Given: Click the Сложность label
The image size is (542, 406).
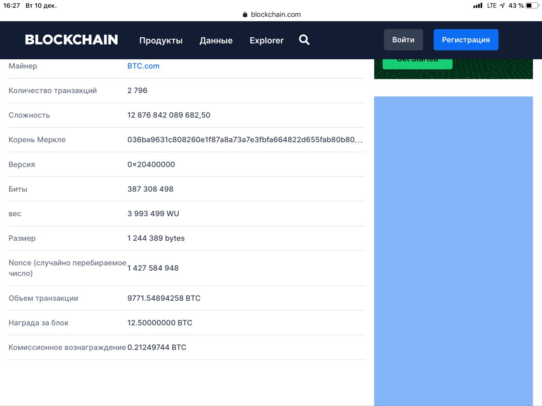Looking at the screenshot, I should 29,115.
